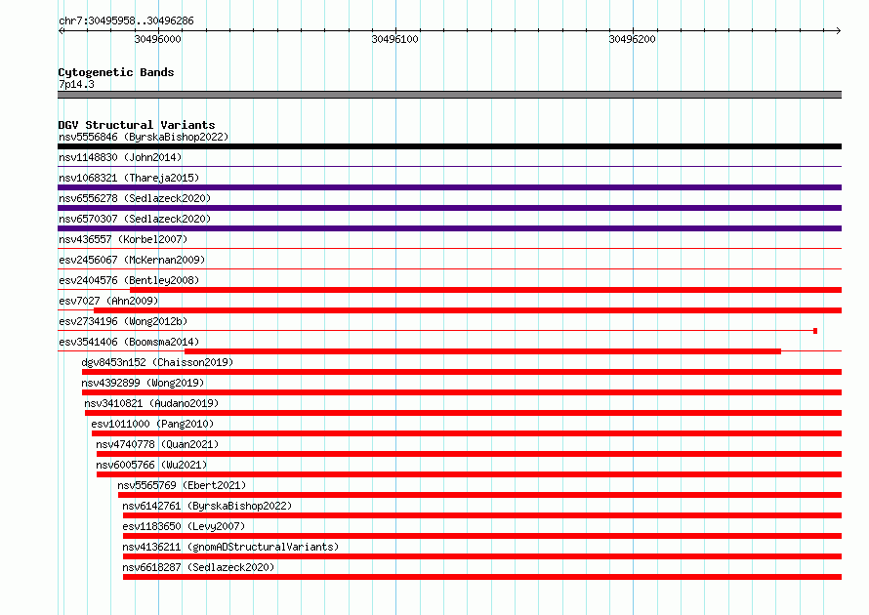
Task: Select esv3541406 (Boomsma2014) label
Action: click(129, 342)
